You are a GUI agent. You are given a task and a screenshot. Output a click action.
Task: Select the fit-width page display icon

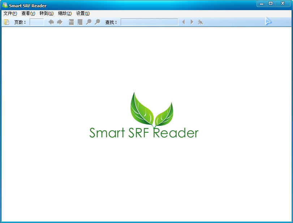click(x=71, y=22)
